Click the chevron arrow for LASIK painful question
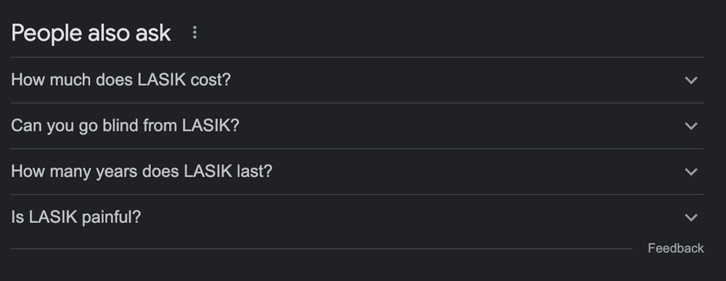This screenshot has width=726, height=281. (x=691, y=217)
